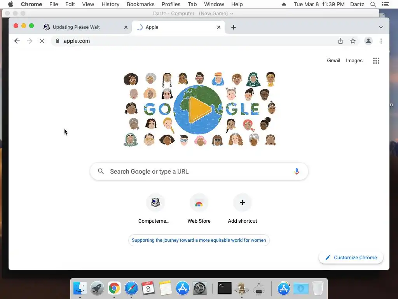This screenshot has height=299, width=398.
Task: Click the magnifier icon in the search box
Action: pyautogui.click(x=101, y=171)
